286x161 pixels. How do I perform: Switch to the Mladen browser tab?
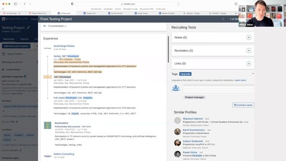[167, 13]
